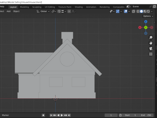Open the Select menu in viewport header
Image resolution: width=157 pixels, height=118 pixels.
2,11
